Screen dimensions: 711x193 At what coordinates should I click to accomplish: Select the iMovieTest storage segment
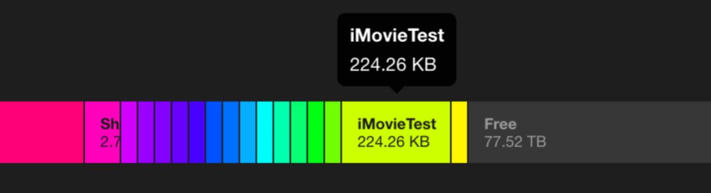(x=396, y=132)
